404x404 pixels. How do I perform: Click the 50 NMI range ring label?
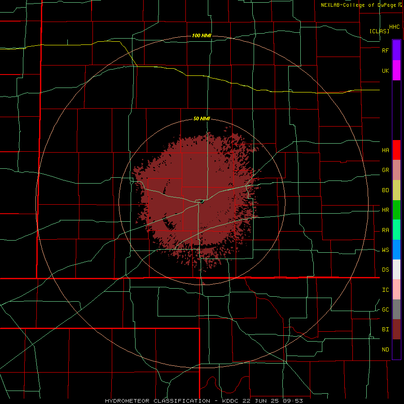click(202, 119)
